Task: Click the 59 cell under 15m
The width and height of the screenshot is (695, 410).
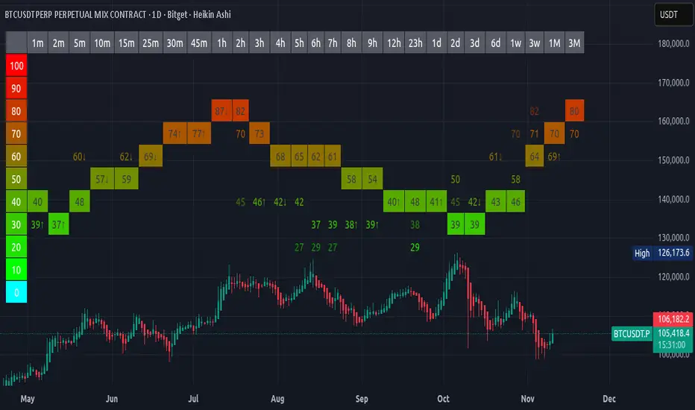Action: pos(126,179)
